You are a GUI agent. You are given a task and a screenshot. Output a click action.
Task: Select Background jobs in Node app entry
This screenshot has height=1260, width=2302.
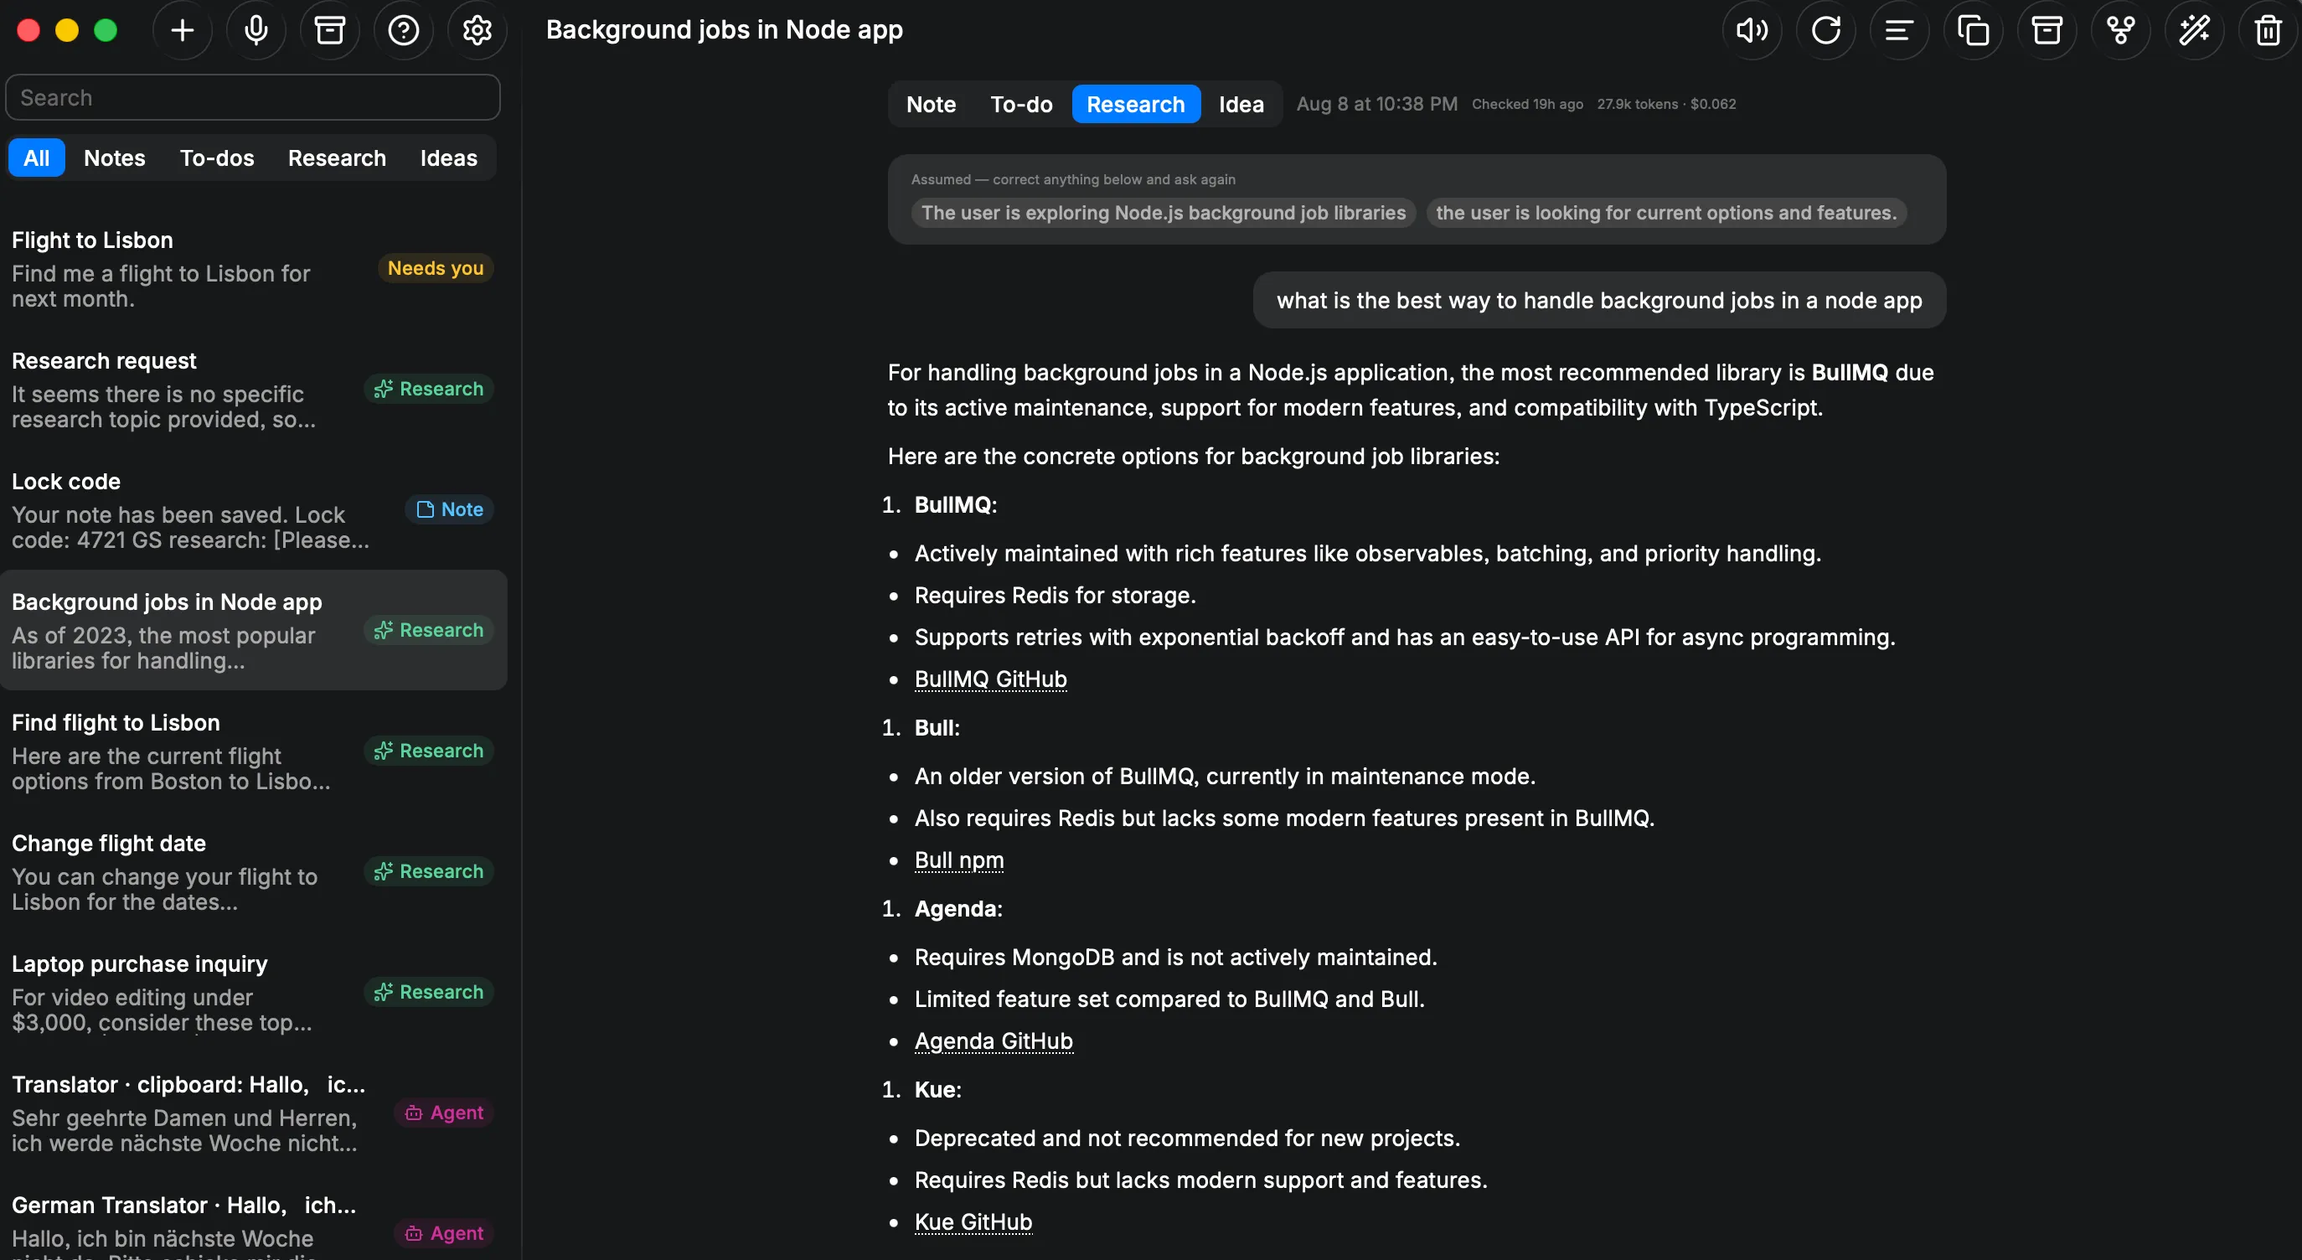(x=254, y=631)
